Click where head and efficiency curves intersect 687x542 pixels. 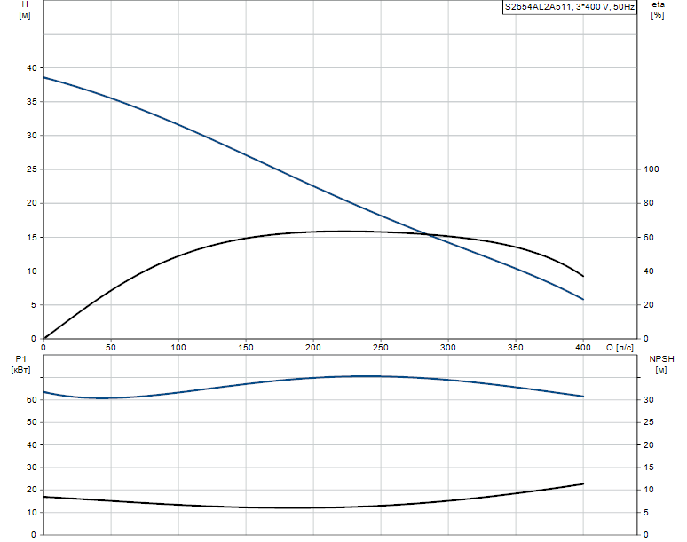click(x=429, y=235)
